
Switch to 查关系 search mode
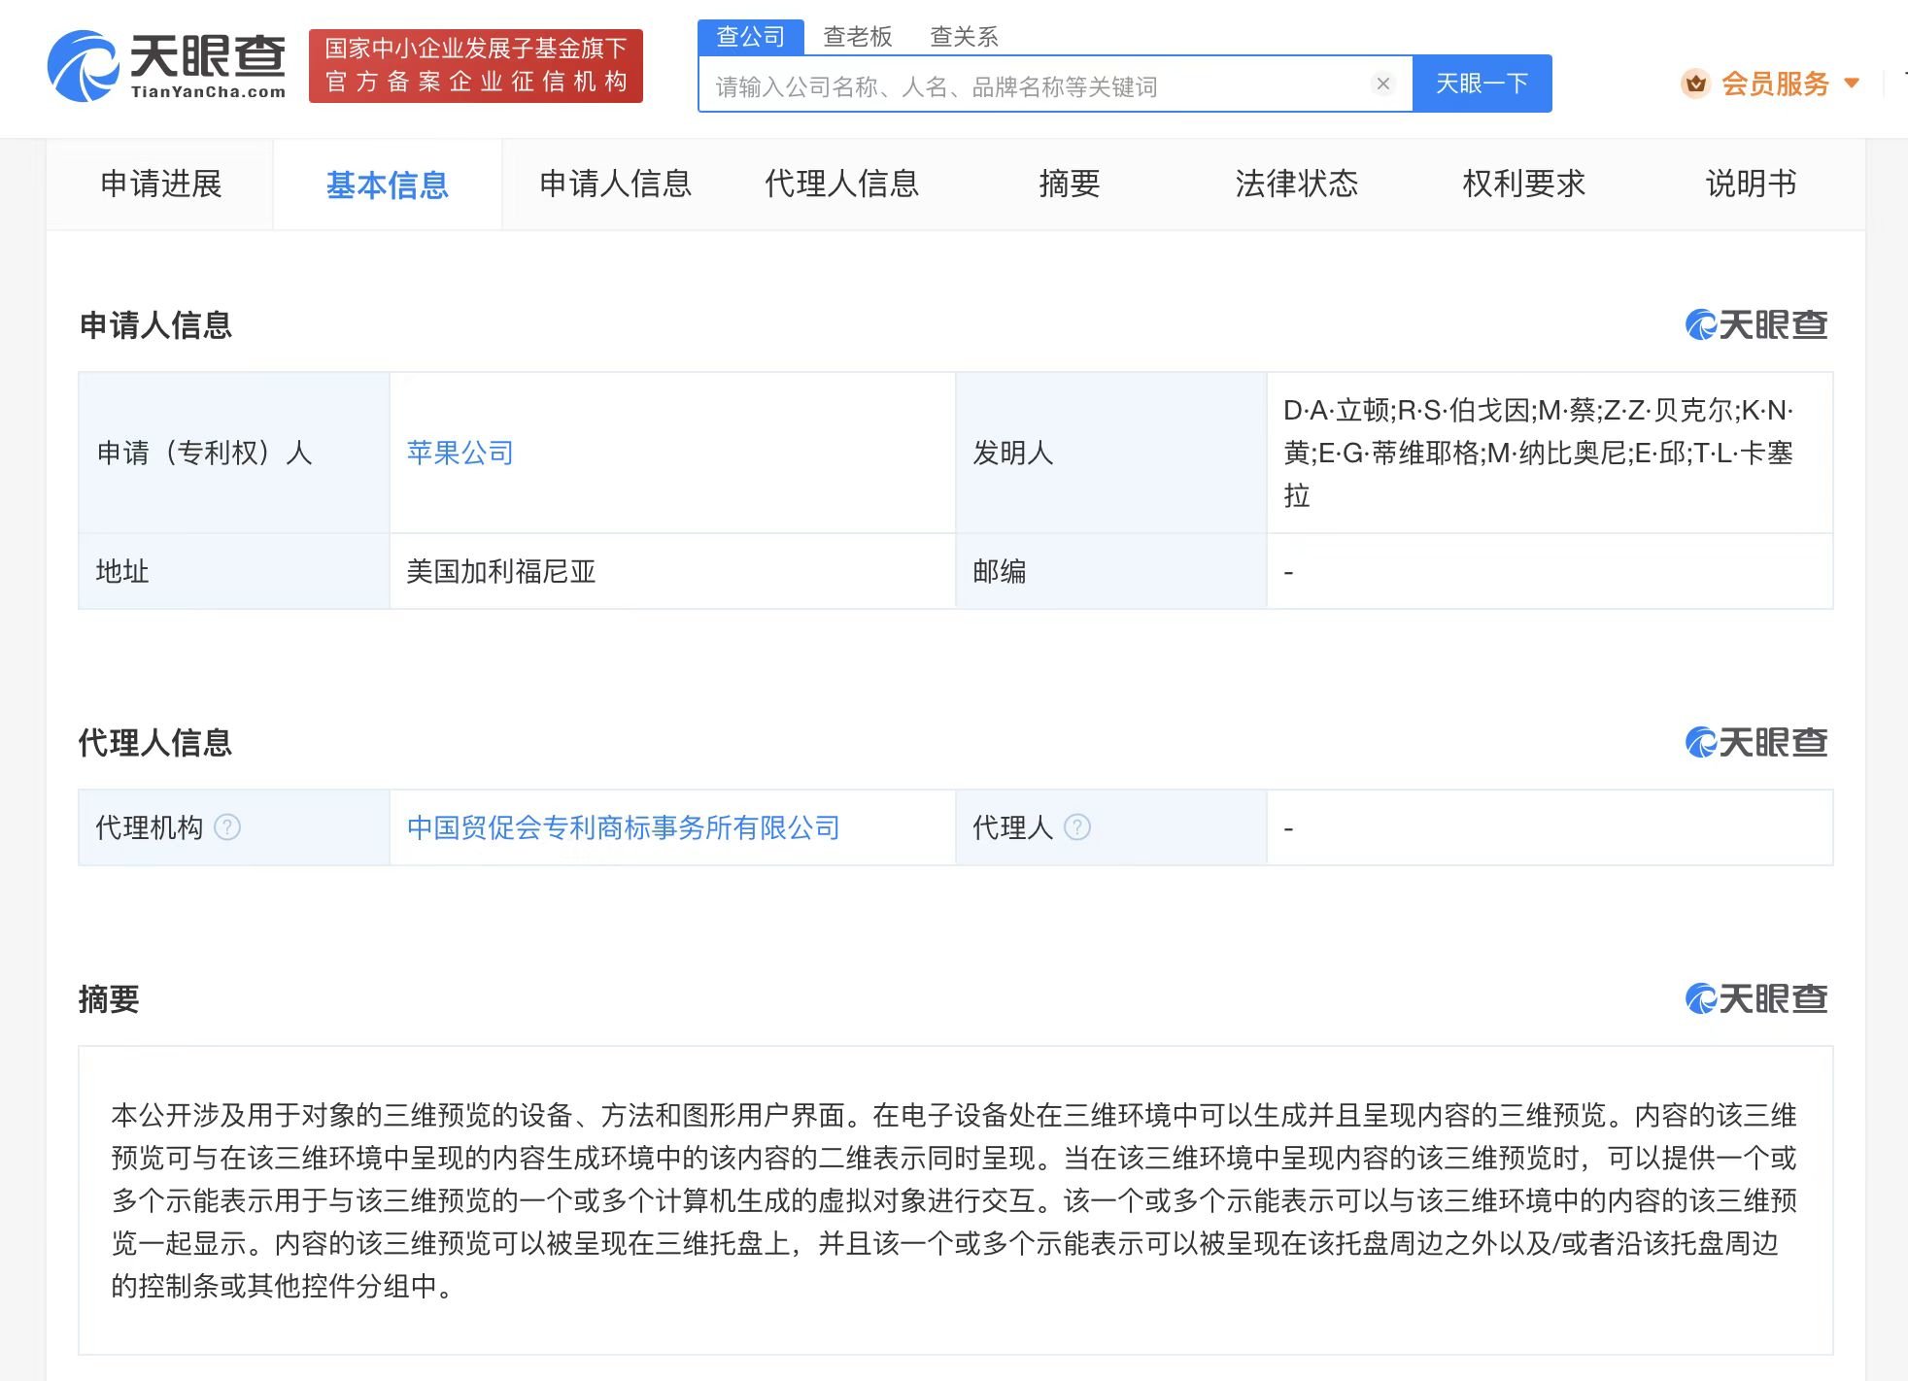pyautogui.click(x=964, y=37)
